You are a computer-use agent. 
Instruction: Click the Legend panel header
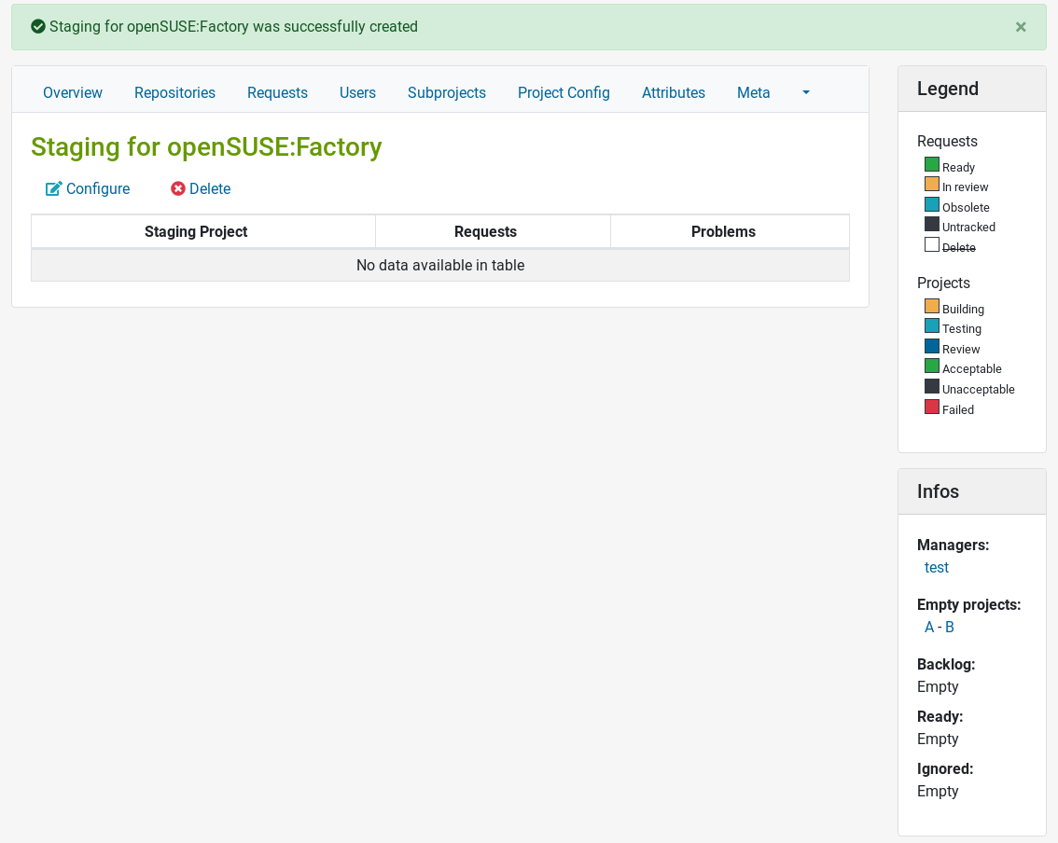coord(971,89)
